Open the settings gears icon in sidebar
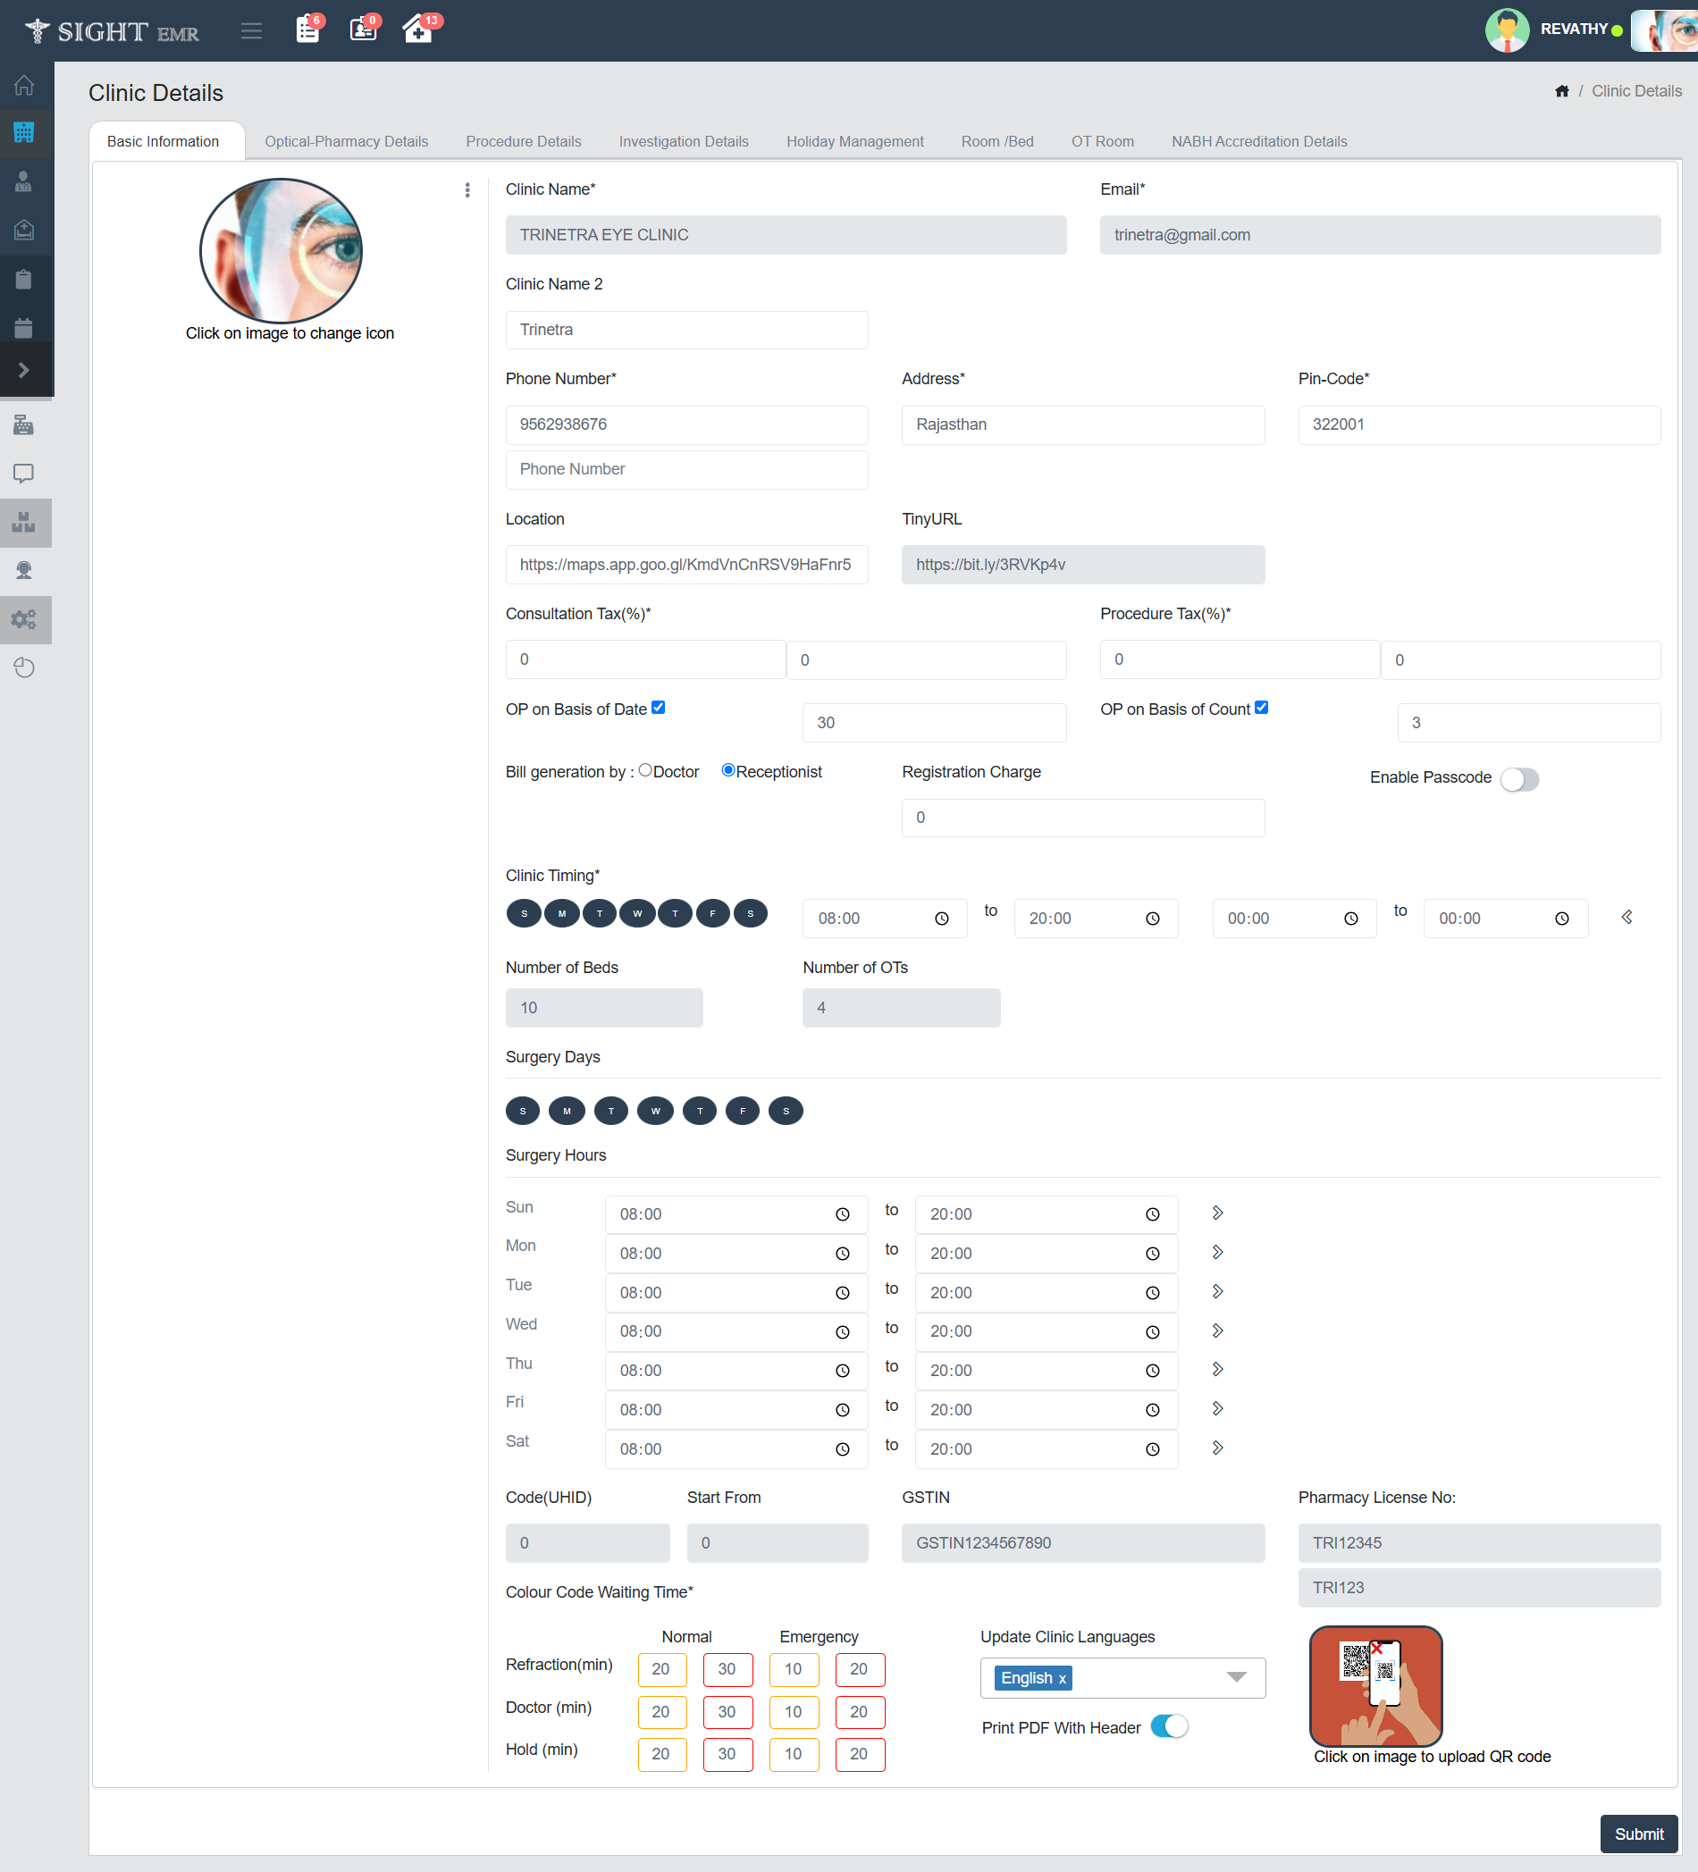 click(x=24, y=619)
